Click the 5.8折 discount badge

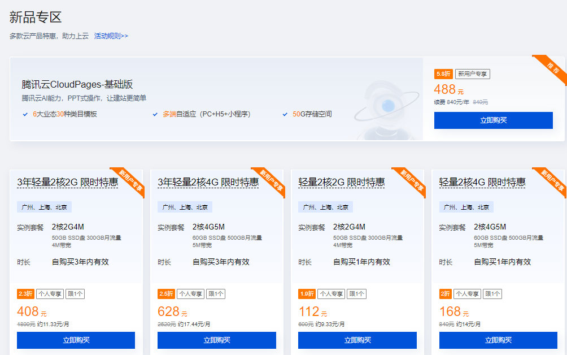pos(443,74)
